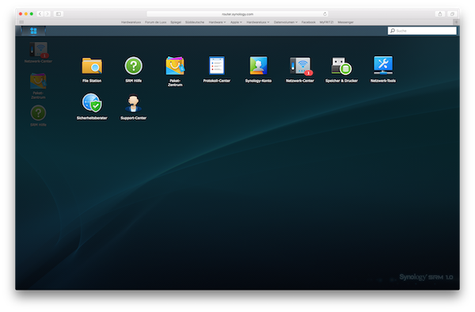The width and height of the screenshot is (475, 312).
Task: Toggle the SRM main menu button
Action: click(x=33, y=31)
